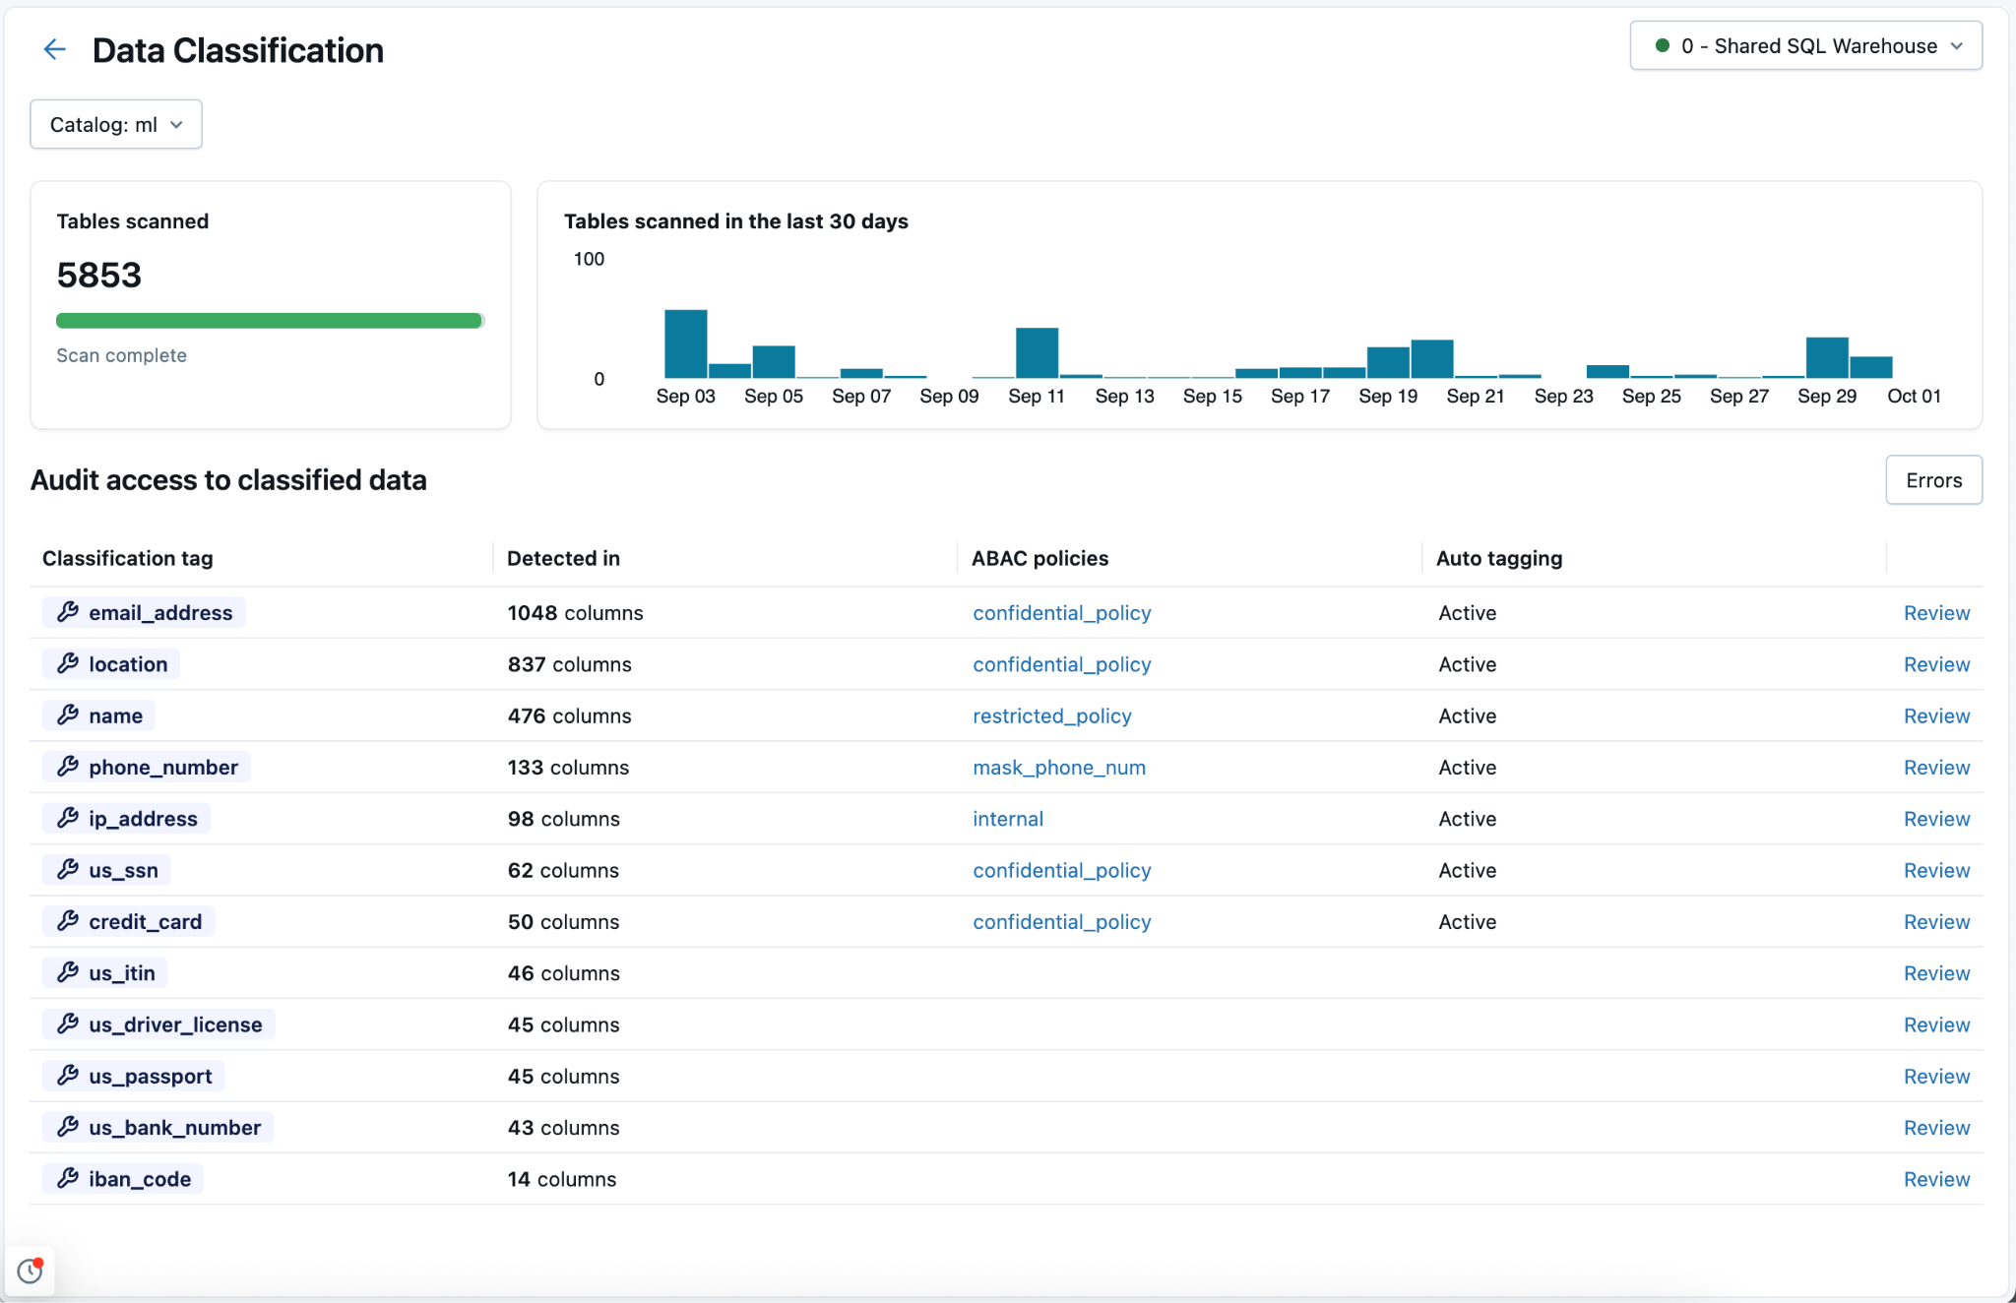Click the key icon on email_address tag
This screenshot has width=2016, height=1303.
point(67,611)
